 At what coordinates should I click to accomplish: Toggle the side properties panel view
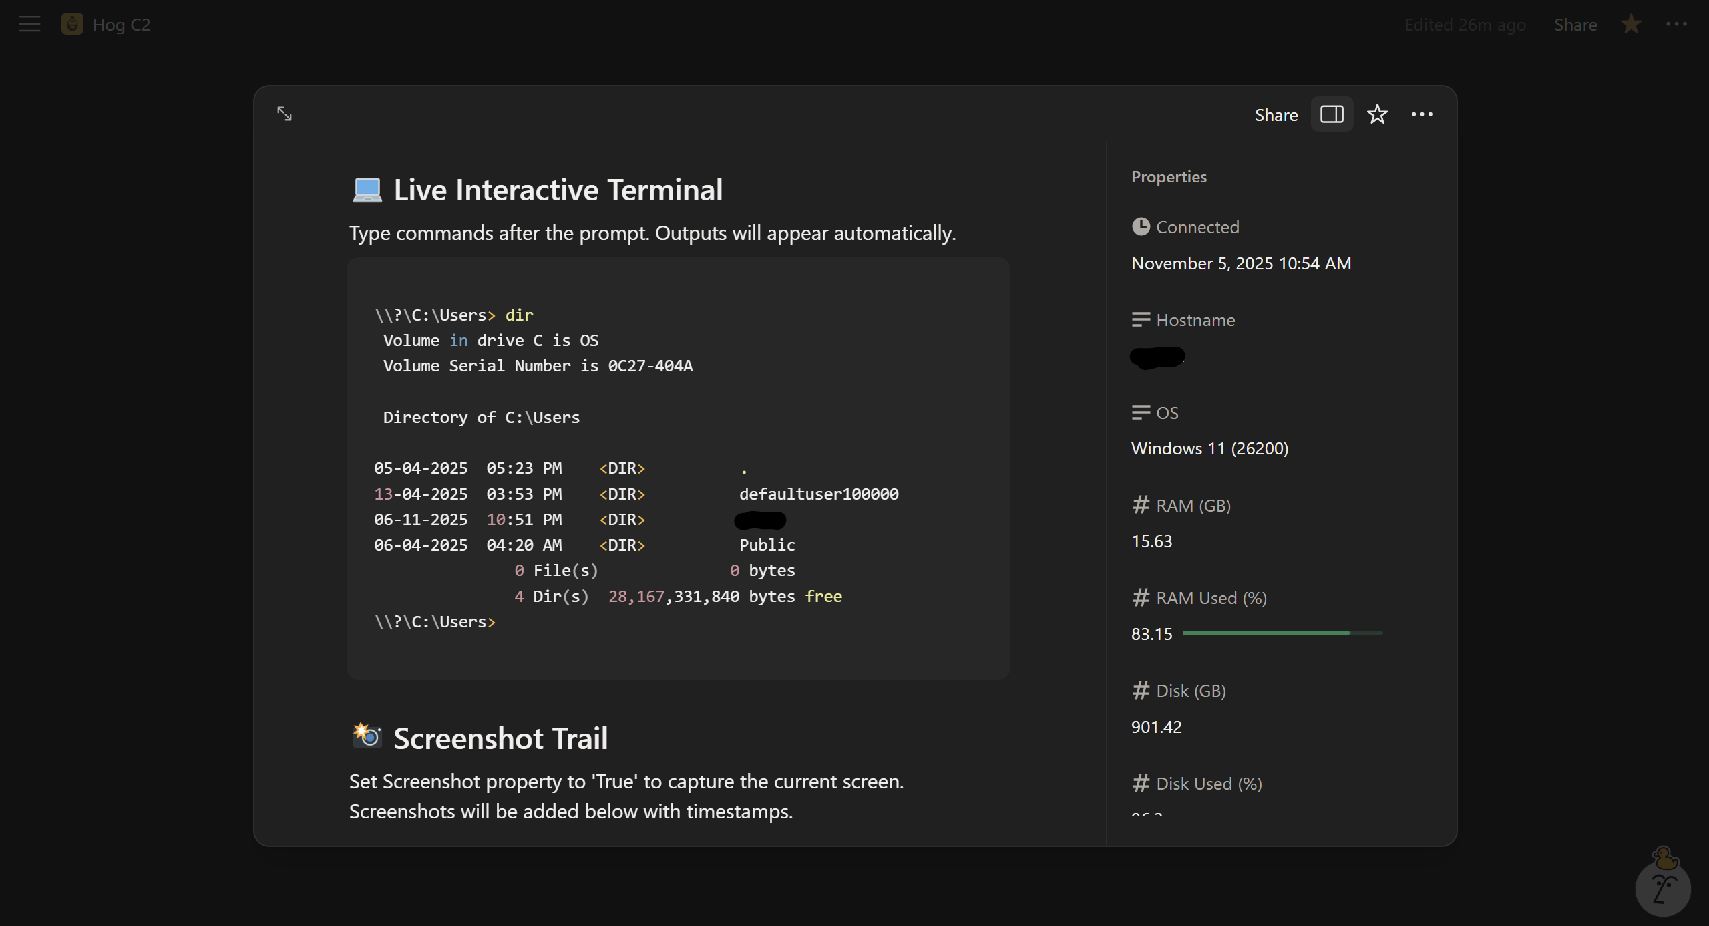click(1332, 114)
